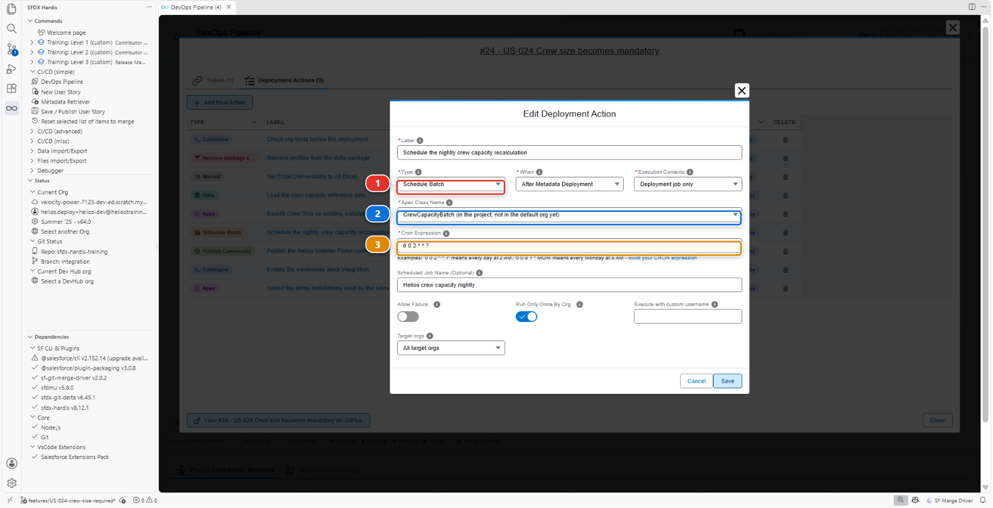The height and width of the screenshot is (508, 993).
Task: Open the Search view in the activity bar
Action: pyautogui.click(x=11, y=29)
